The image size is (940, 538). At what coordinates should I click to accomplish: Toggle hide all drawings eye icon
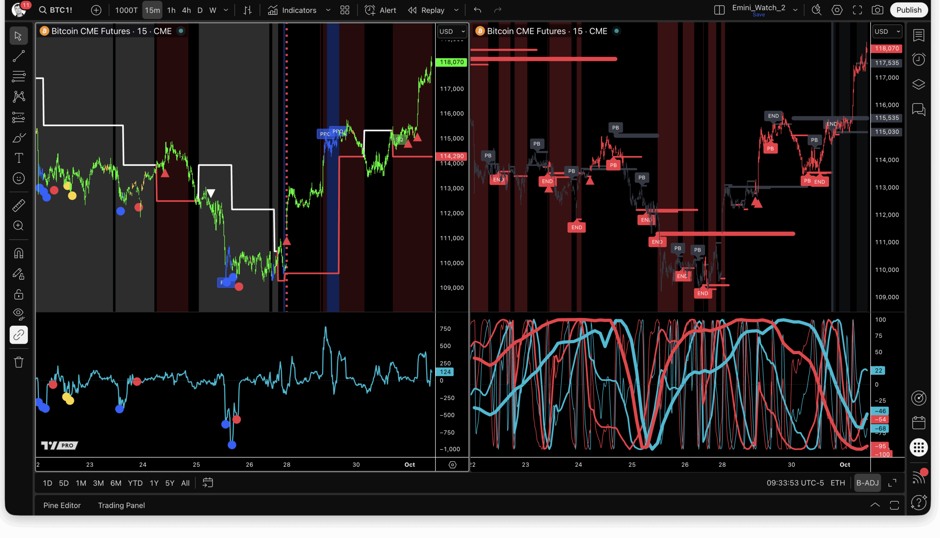tap(18, 314)
